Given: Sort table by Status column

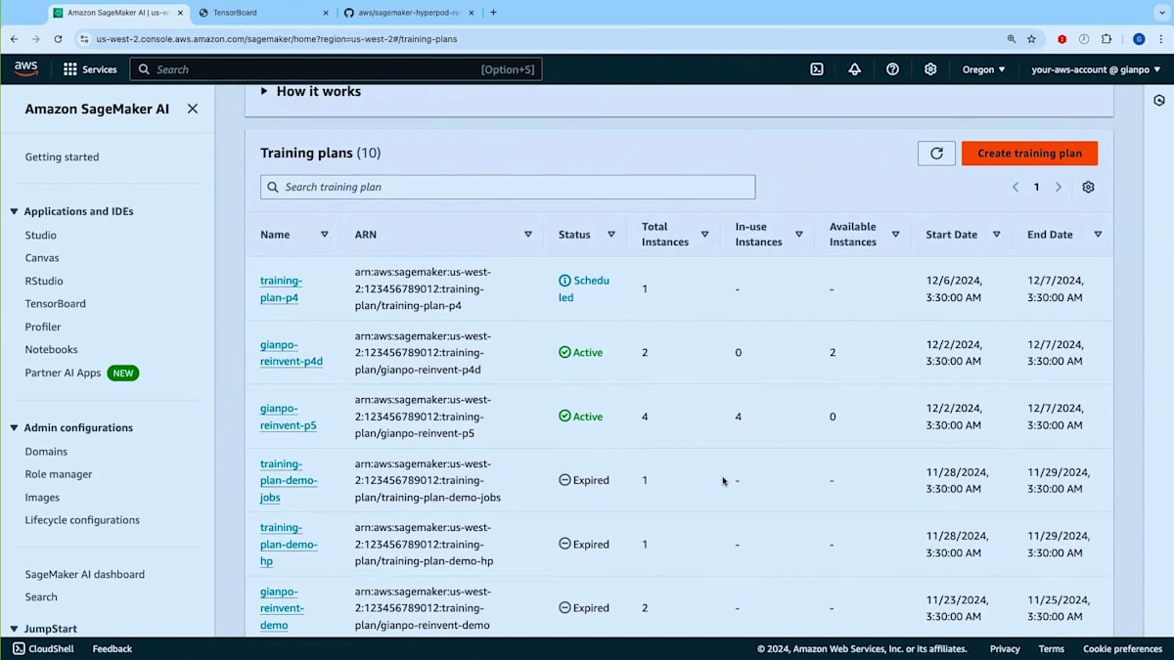Looking at the screenshot, I should click(611, 235).
